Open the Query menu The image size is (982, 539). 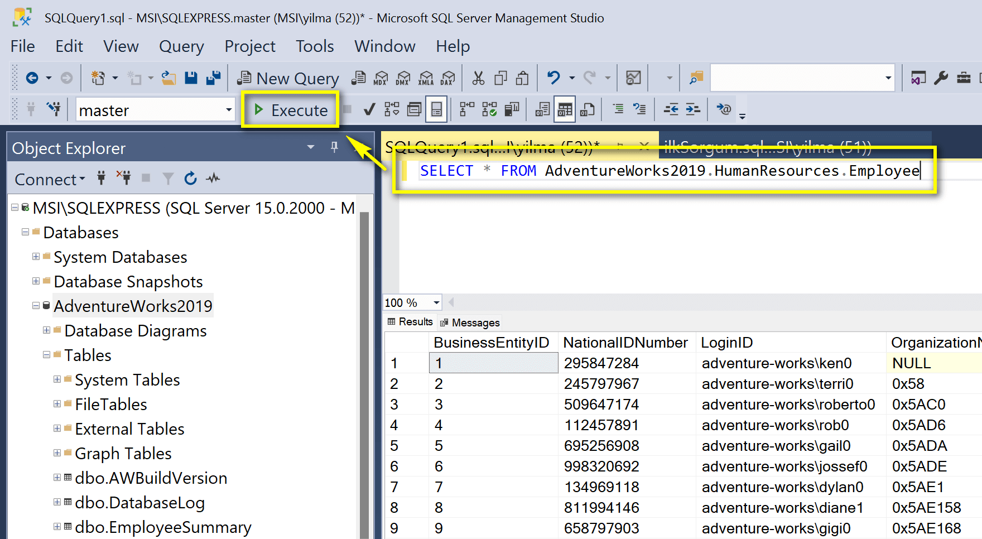point(181,46)
